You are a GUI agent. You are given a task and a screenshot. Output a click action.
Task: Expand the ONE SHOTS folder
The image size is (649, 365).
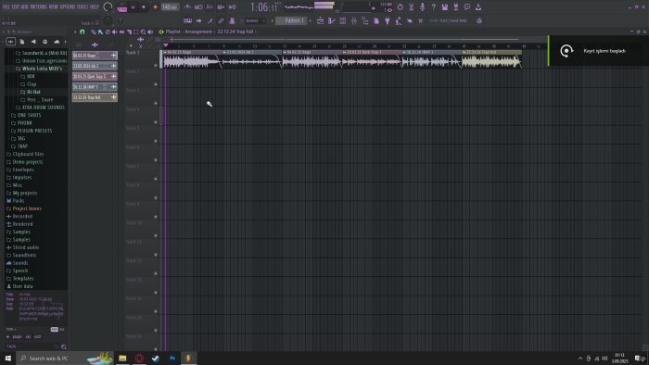tap(26, 115)
